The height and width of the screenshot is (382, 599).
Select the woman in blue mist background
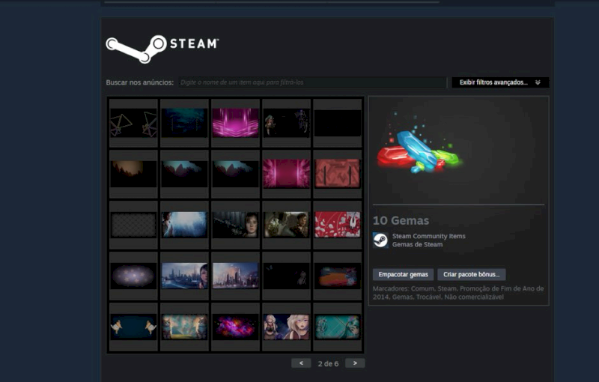coord(184,225)
